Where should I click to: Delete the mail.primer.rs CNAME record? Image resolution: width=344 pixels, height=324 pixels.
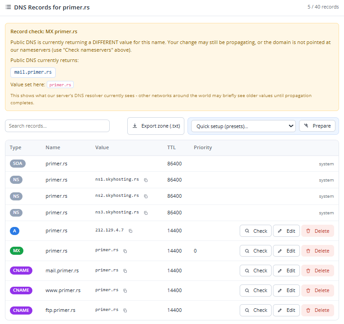[x=317, y=271]
